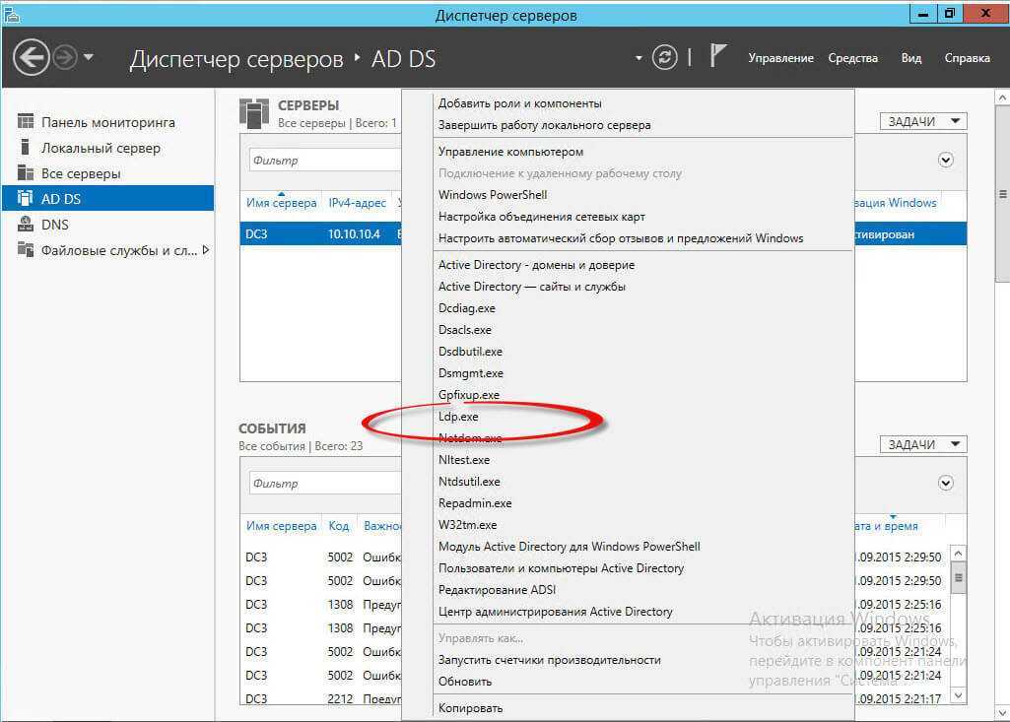Click events list scrollbar down arrow
The width and height of the screenshot is (1010, 722).
[x=959, y=695]
